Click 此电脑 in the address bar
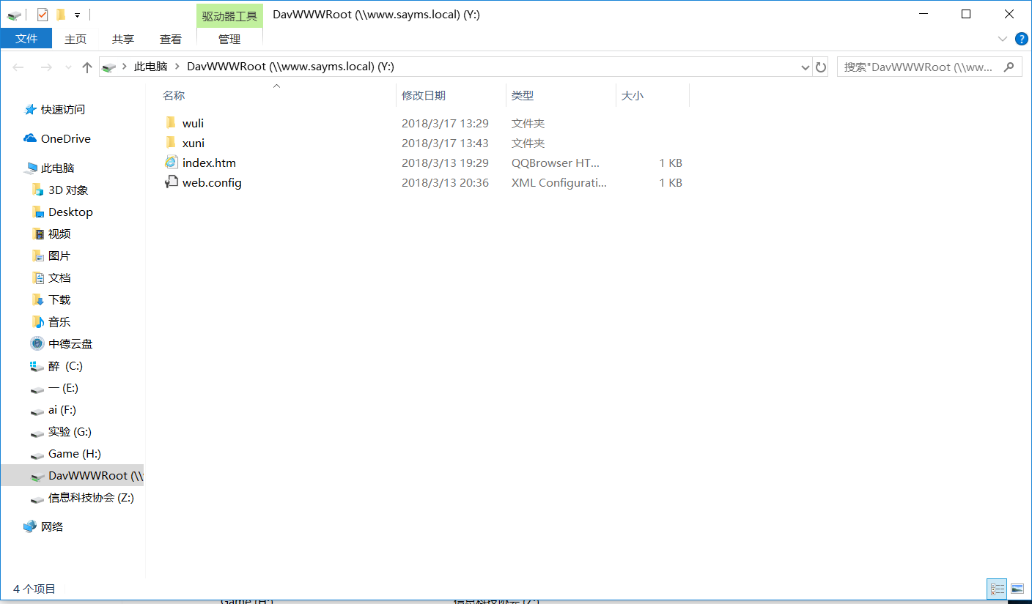Viewport: 1032px width, 604px height. pyautogui.click(x=150, y=67)
